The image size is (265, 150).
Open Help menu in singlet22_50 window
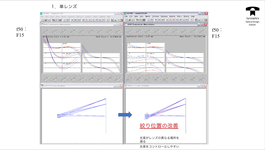pos(193,16)
